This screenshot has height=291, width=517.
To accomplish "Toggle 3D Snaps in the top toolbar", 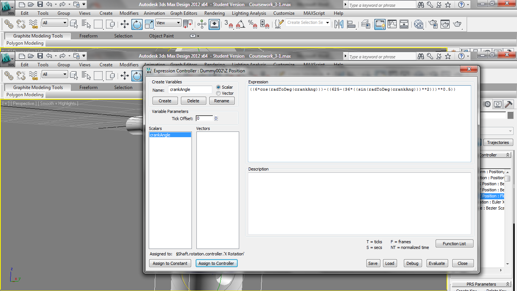I will (x=229, y=24).
